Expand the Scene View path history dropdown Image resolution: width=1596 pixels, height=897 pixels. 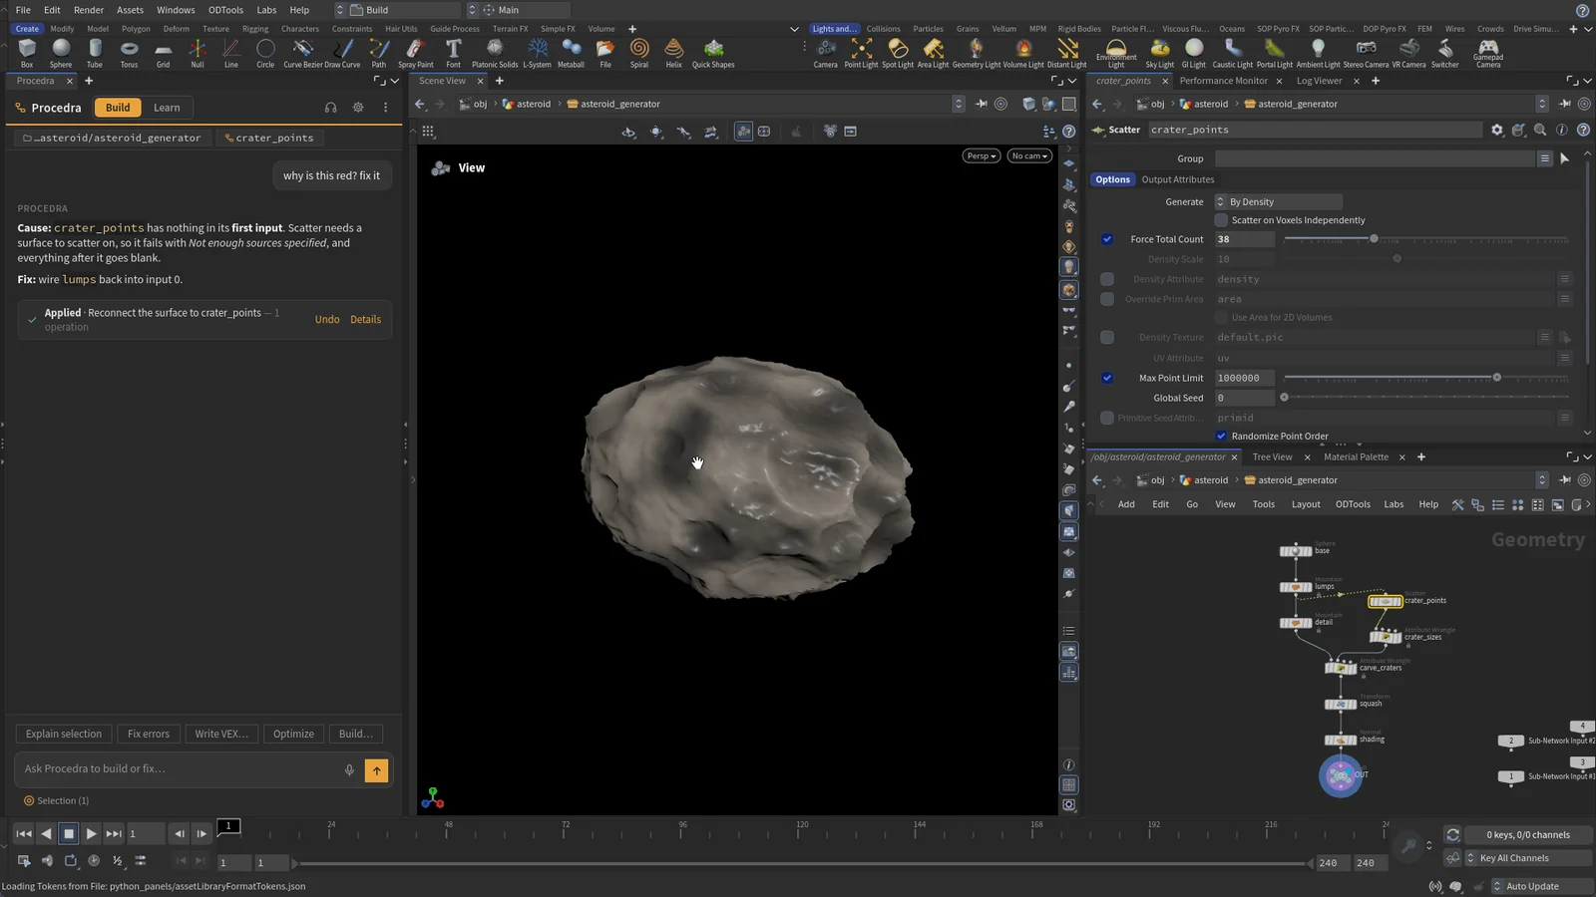(x=959, y=104)
